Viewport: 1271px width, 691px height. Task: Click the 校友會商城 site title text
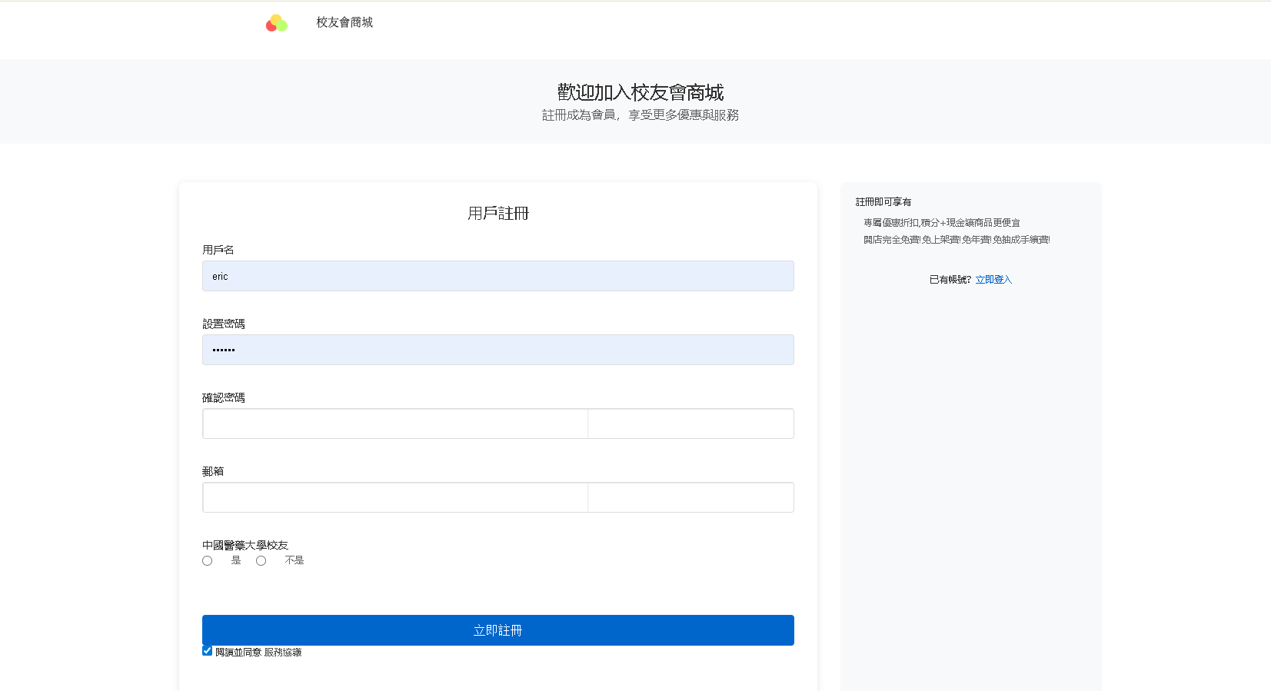point(344,22)
